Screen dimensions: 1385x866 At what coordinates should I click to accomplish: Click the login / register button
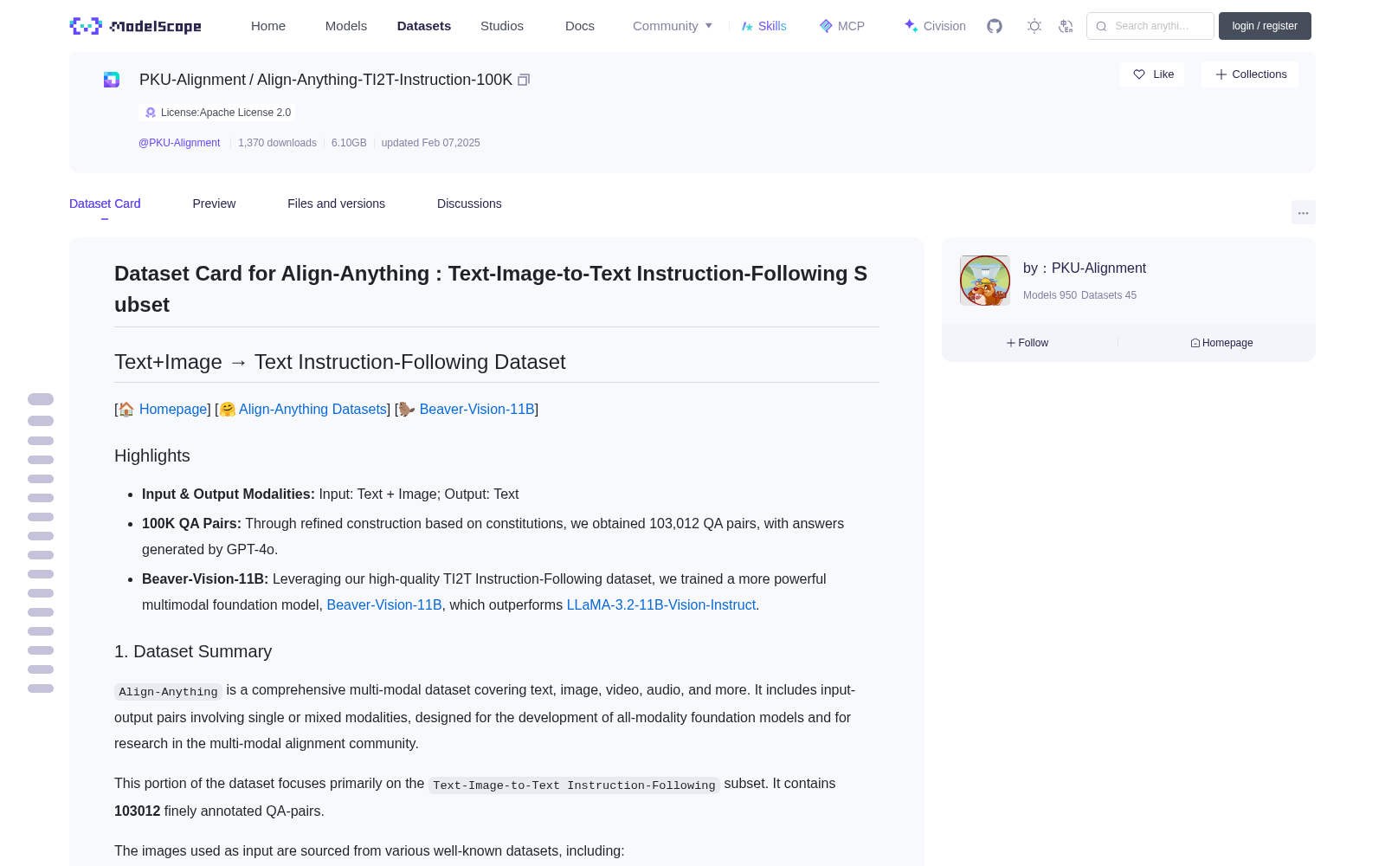point(1265,26)
